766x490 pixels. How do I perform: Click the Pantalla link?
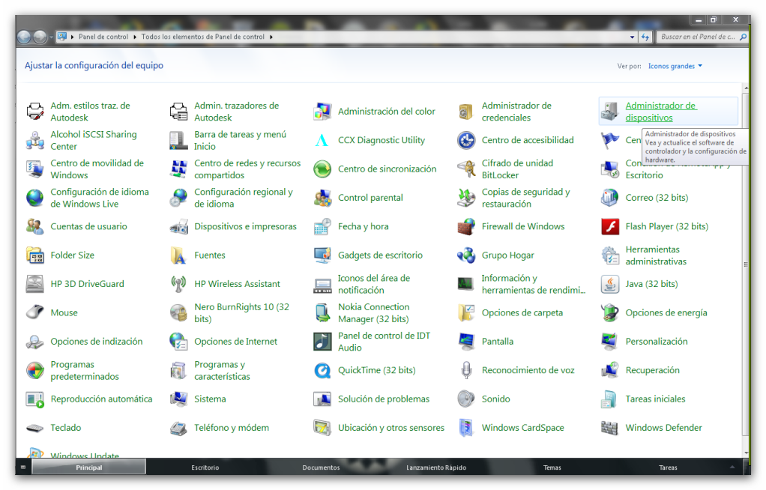498,342
